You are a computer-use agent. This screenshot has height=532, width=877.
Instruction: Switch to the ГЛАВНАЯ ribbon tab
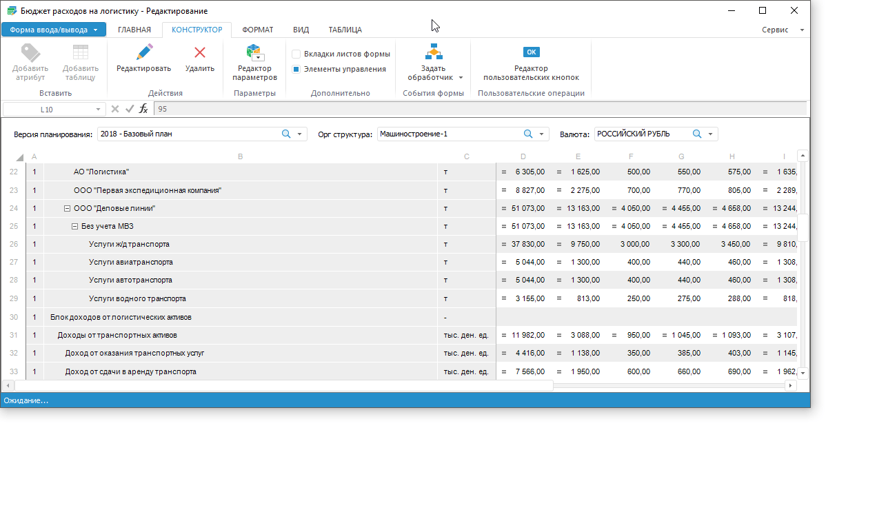[x=134, y=30]
